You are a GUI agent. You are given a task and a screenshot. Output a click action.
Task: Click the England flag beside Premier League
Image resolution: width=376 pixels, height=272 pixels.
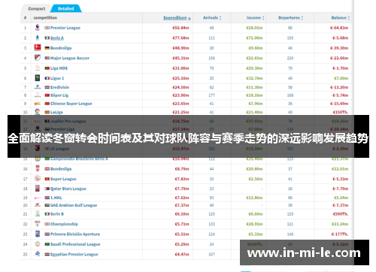(x=47, y=28)
